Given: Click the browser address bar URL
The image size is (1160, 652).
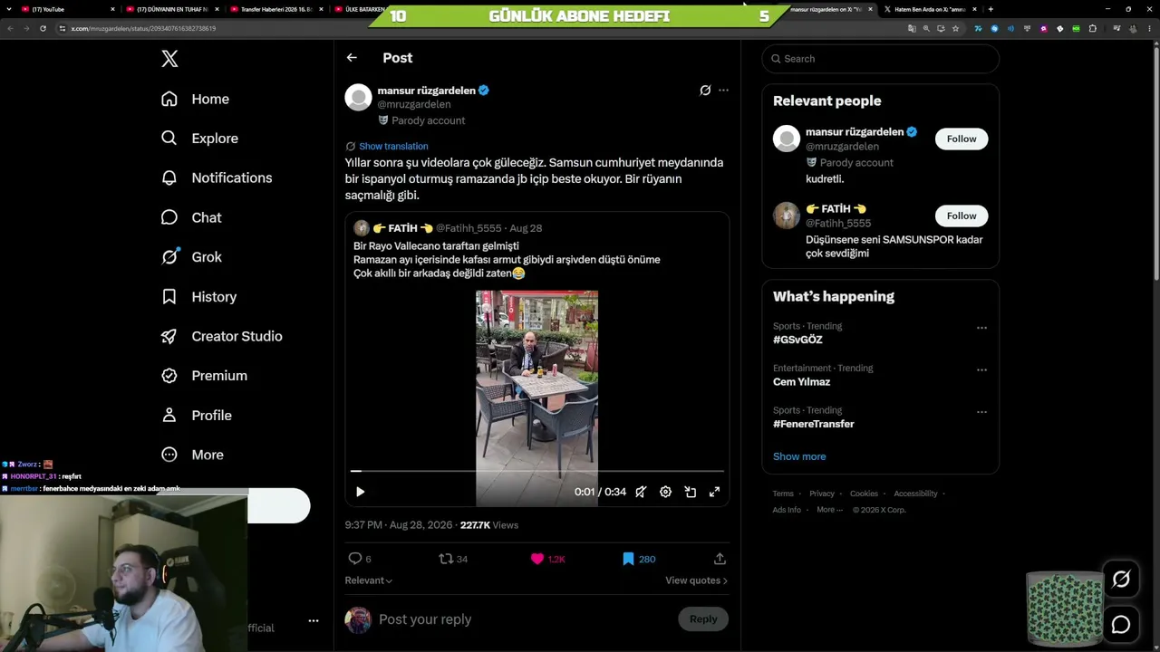Looking at the screenshot, I should (143, 28).
